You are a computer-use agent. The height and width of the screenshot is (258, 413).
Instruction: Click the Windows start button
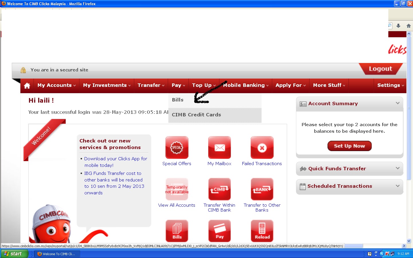[14, 254]
